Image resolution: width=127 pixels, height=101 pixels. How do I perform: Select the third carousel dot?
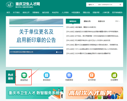pyautogui.click(x=61, y=52)
